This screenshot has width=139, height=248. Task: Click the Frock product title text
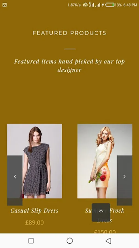tap(117, 211)
